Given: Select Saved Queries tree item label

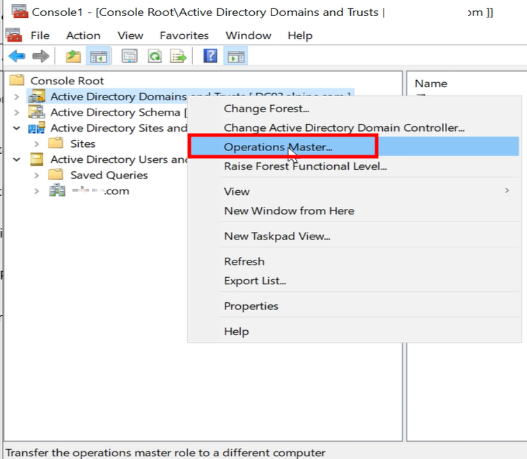Looking at the screenshot, I should click(x=109, y=175).
